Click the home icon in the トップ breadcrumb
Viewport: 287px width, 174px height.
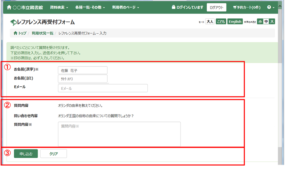pos(15,33)
